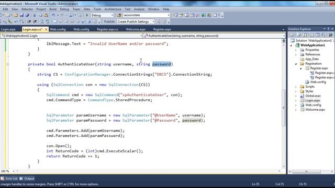Uncomment the selected lines icon
This screenshot has width=335, height=188.
pyautogui.click(x=48, y=21)
